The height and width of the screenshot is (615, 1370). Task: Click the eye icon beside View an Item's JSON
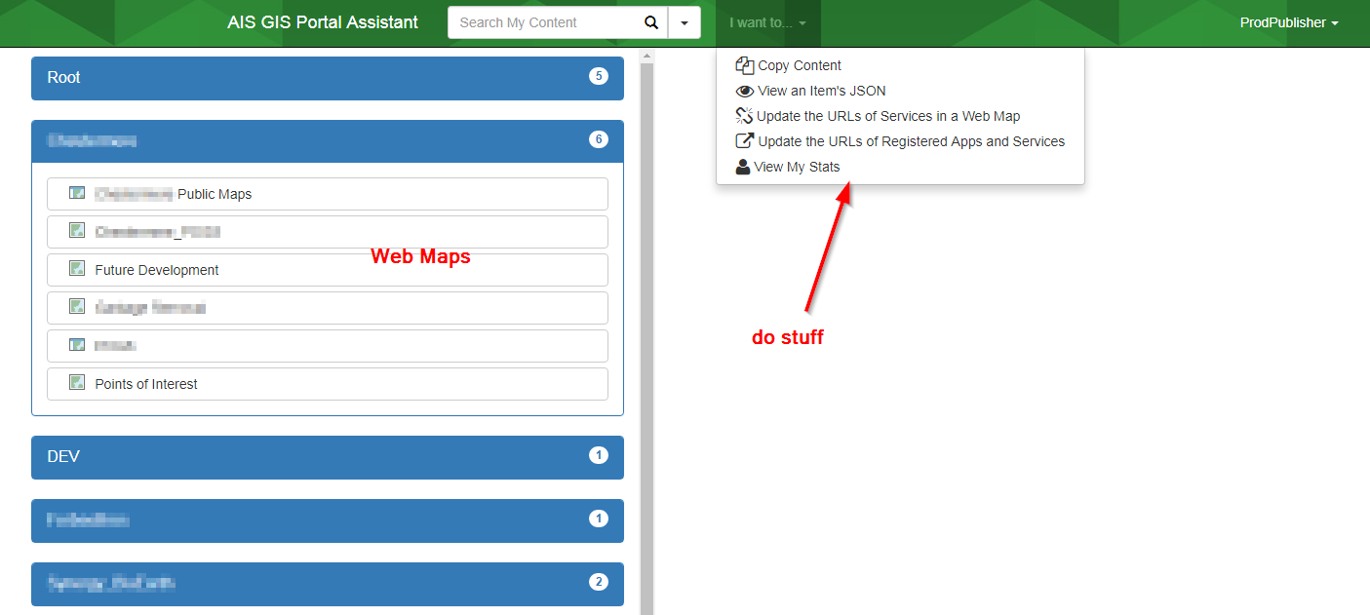coord(745,91)
